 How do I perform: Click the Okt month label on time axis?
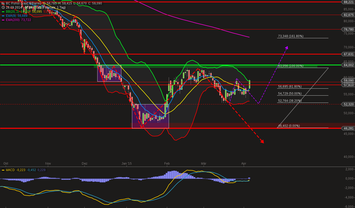[x=6, y=164]
